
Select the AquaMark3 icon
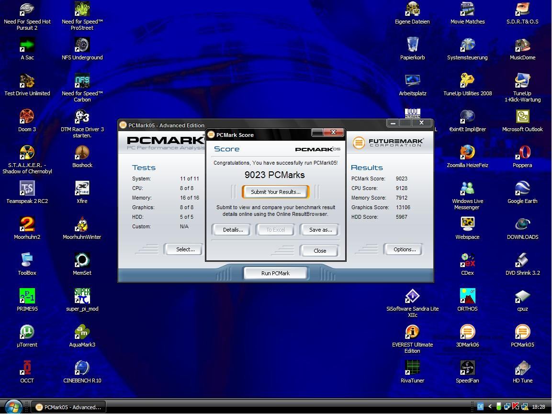click(x=82, y=333)
